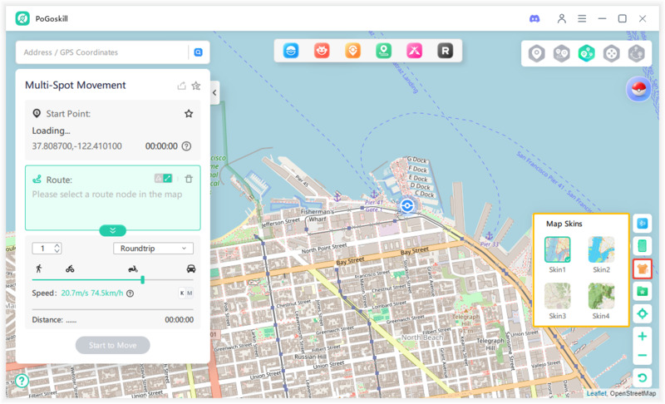Select the walking speed mode
This screenshot has width=665, height=404.
(x=38, y=269)
